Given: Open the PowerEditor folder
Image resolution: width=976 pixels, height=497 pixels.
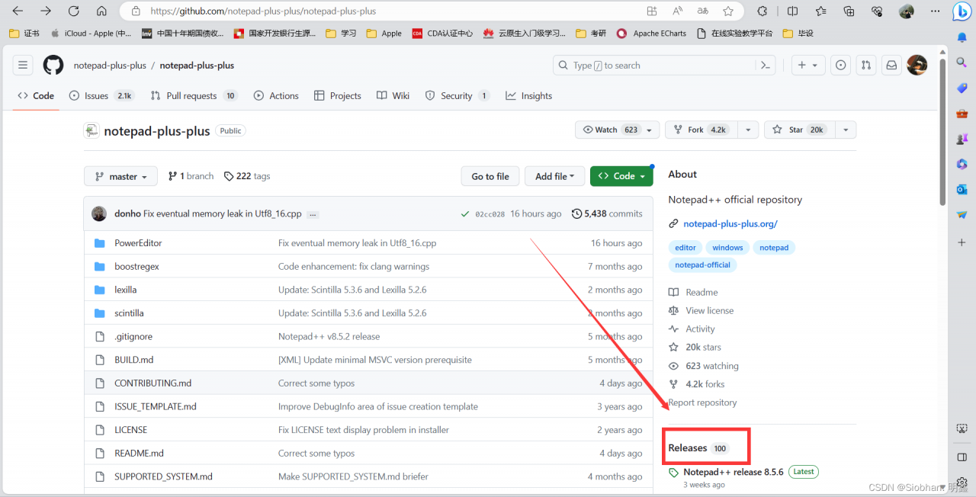Looking at the screenshot, I should point(138,243).
